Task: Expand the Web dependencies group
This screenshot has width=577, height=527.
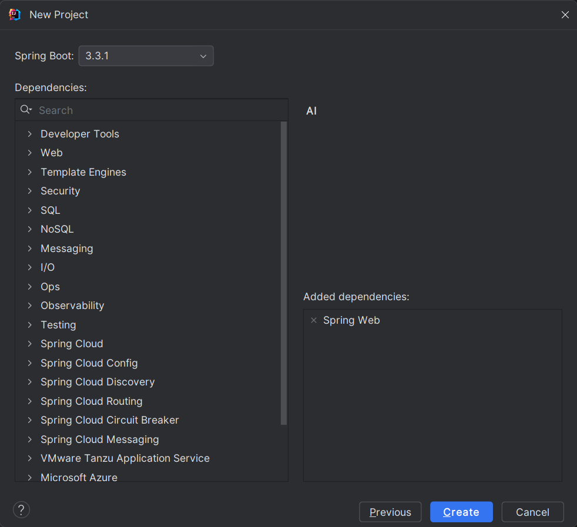Action: pos(29,153)
